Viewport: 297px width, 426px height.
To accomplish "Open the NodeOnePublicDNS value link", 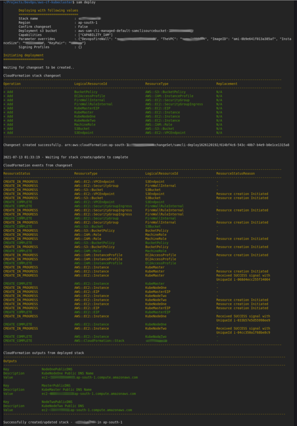I will coord(90,377).
